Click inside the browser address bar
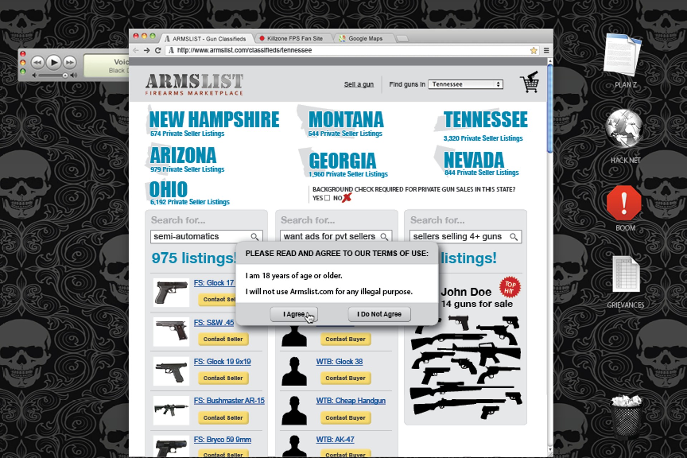Viewport: 687px width, 458px height. click(322, 50)
